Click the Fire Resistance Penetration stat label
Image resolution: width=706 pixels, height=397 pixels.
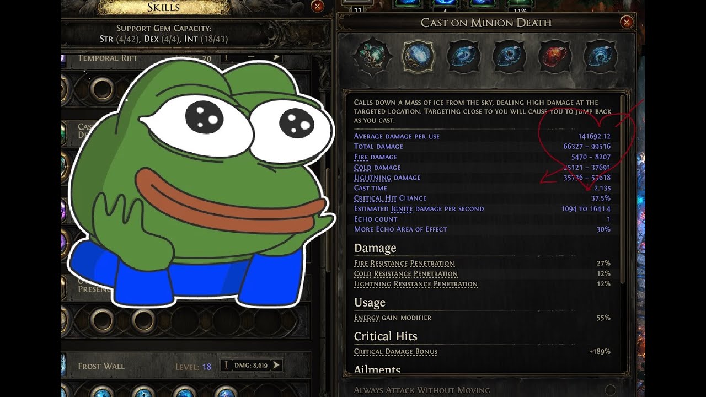(404, 264)
